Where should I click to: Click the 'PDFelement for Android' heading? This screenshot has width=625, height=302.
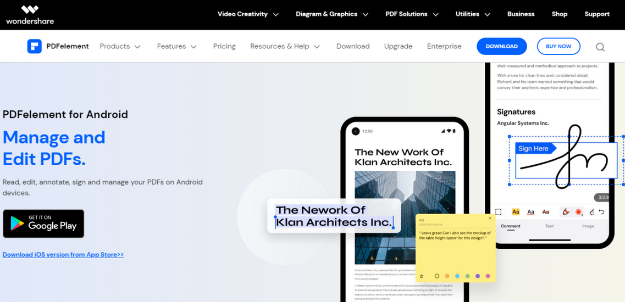pos(65,115)
